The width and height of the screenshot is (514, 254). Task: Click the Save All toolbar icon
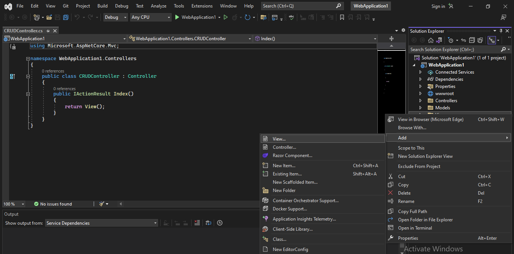coord(66,17)
